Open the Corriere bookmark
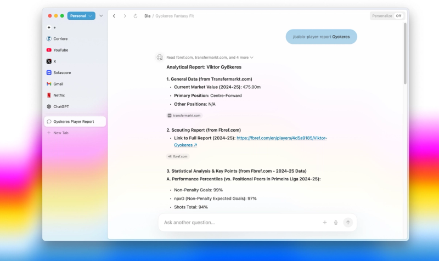Image resolution: width=439 pixels, height=261 pixels. (x=57, y=39)
